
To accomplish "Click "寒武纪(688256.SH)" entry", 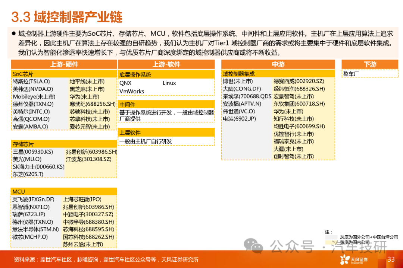I will [93, 104].
